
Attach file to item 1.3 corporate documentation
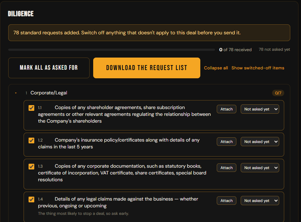226,168
